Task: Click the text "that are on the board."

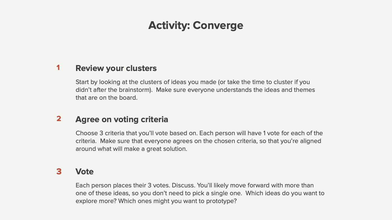Action: pyautogui.click(x=106, y=98)
